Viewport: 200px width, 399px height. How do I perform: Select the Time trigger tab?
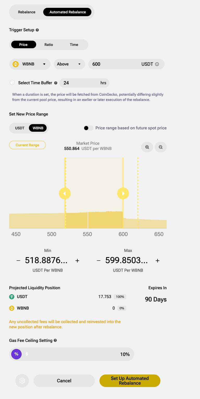point(74,45)
